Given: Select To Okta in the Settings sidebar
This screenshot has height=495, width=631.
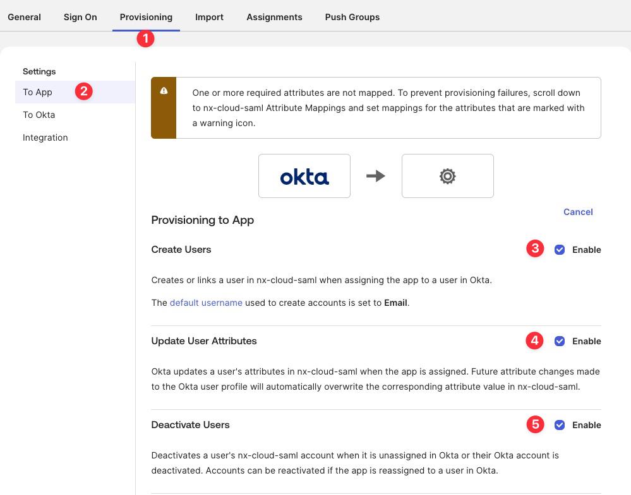Looking at the screenshot, I should click(39, 115).
